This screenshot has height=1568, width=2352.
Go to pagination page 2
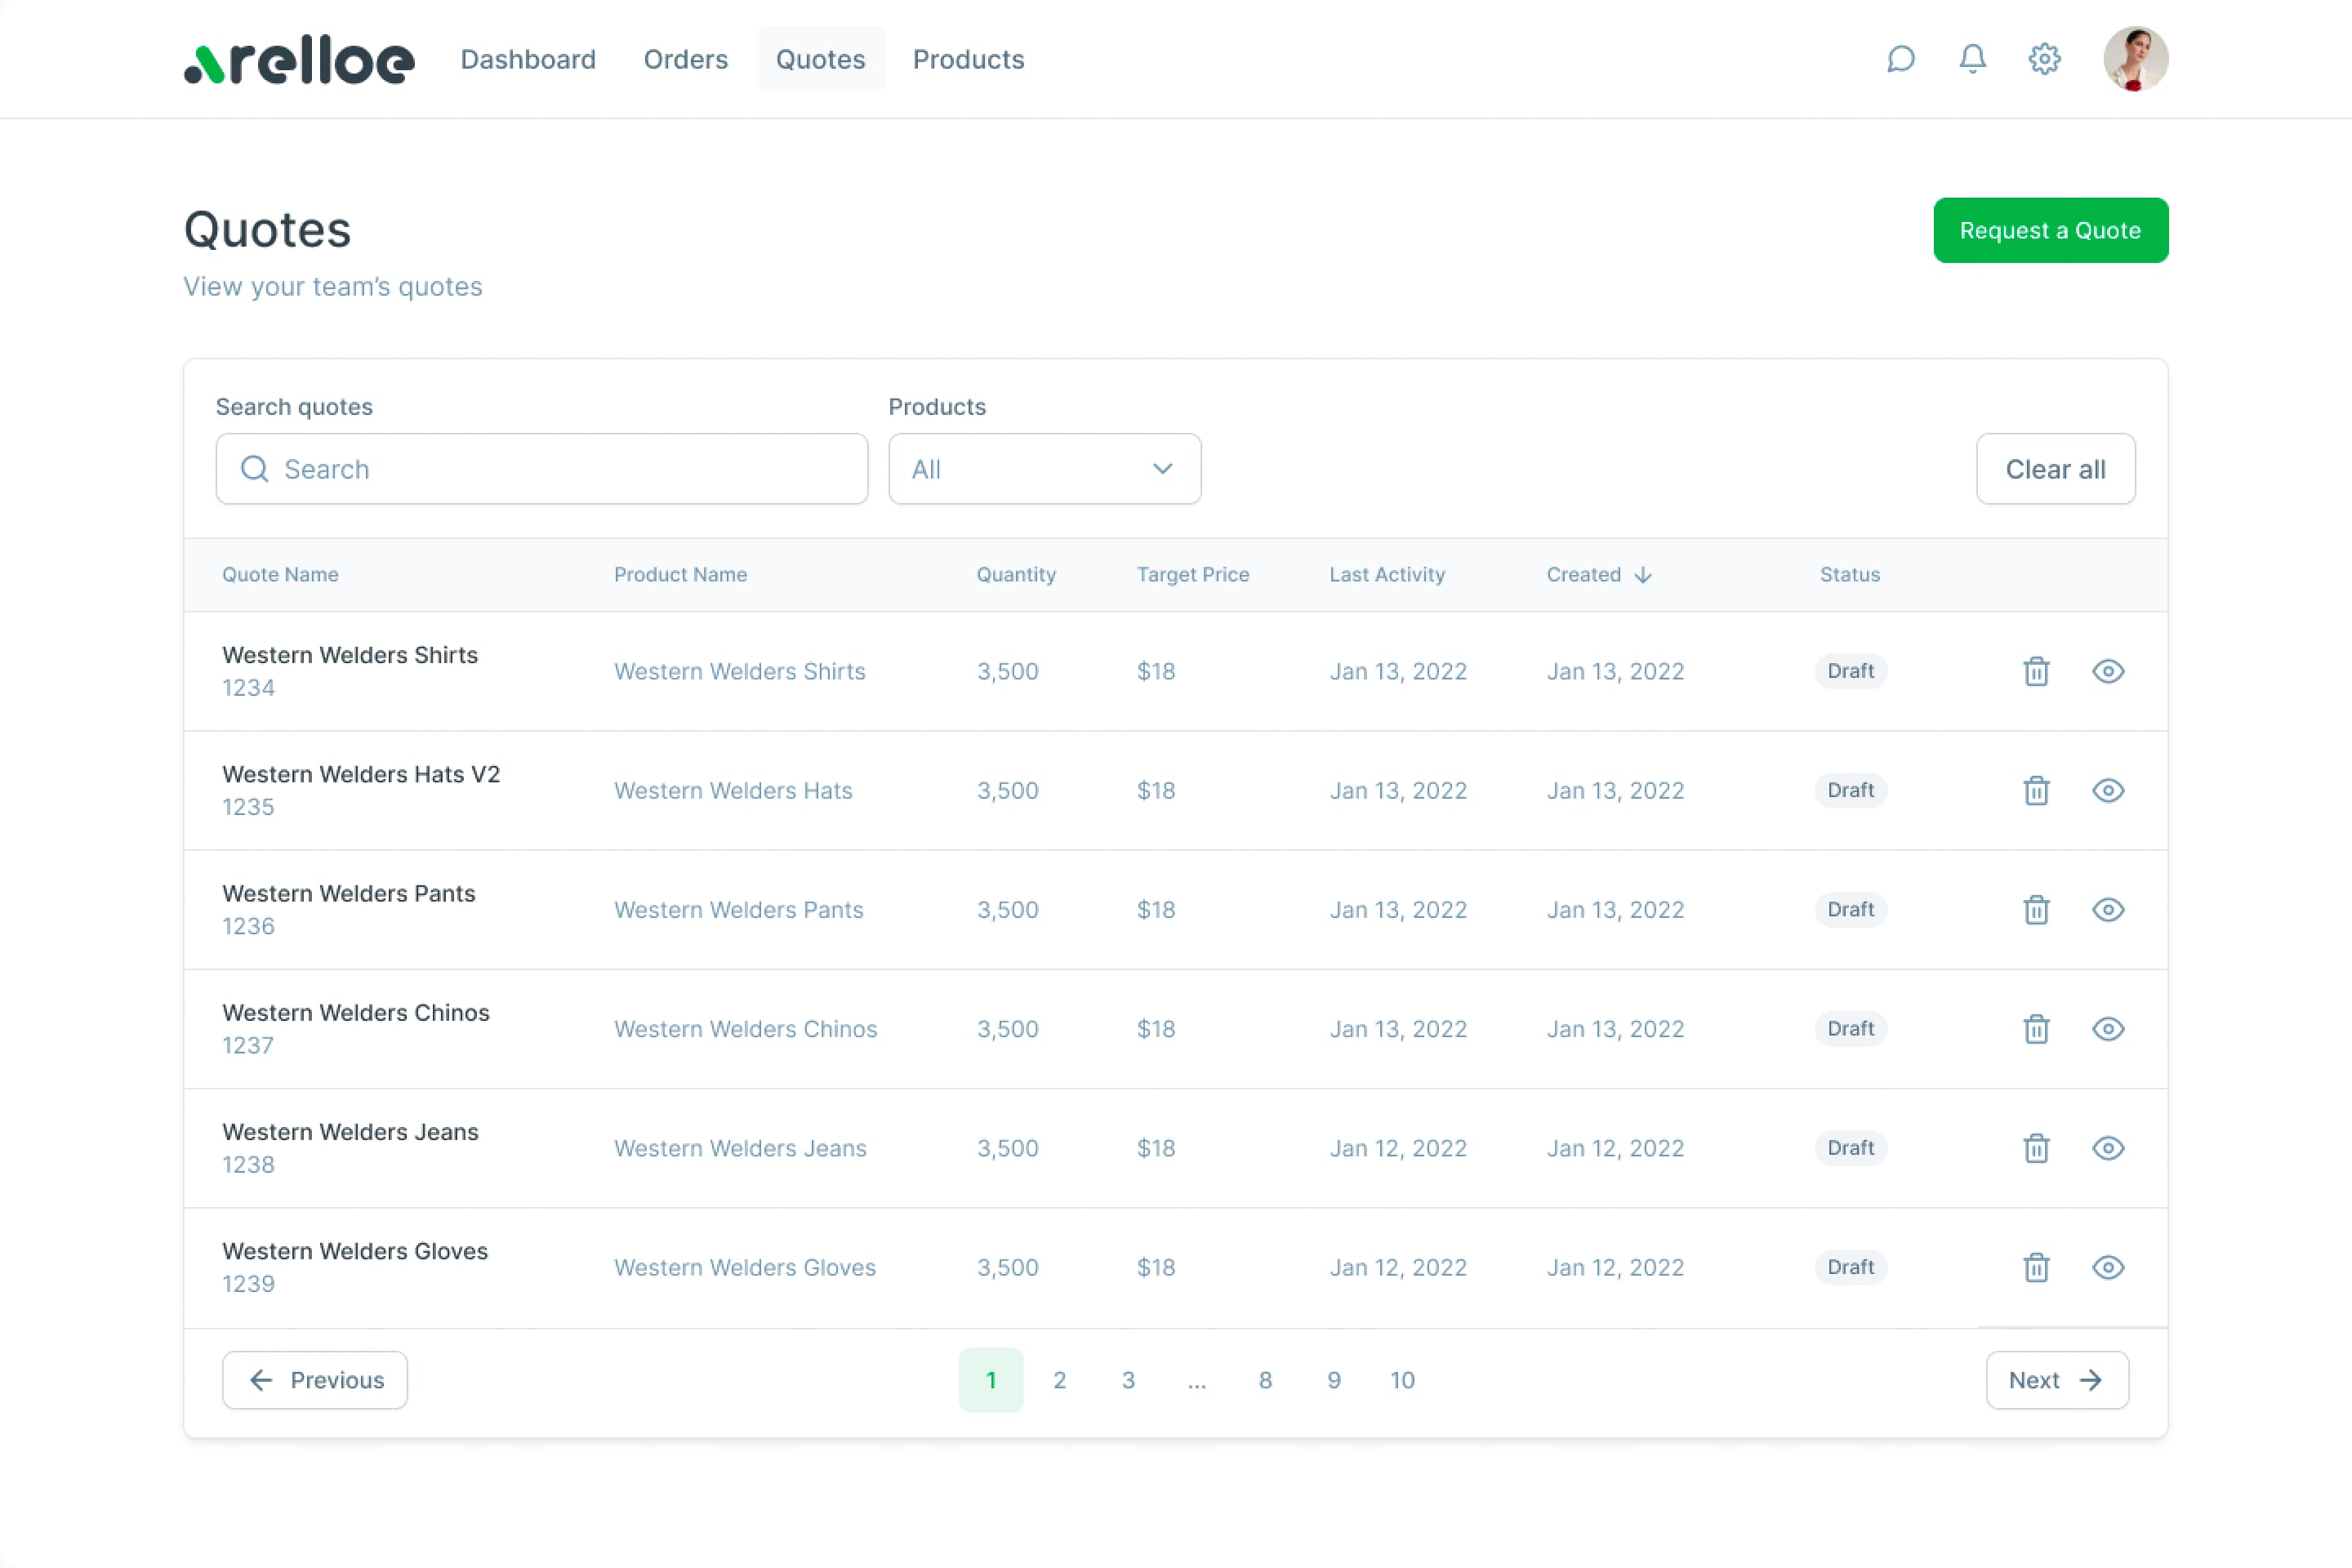pos(1059,1380)
